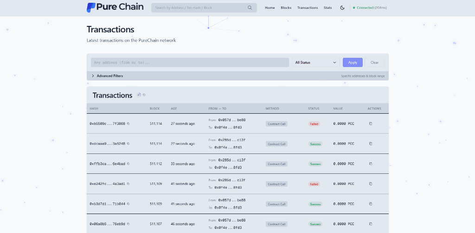Click the HASH column header
The height and width of the screenshot is (233, 475).
coord(94,108)
